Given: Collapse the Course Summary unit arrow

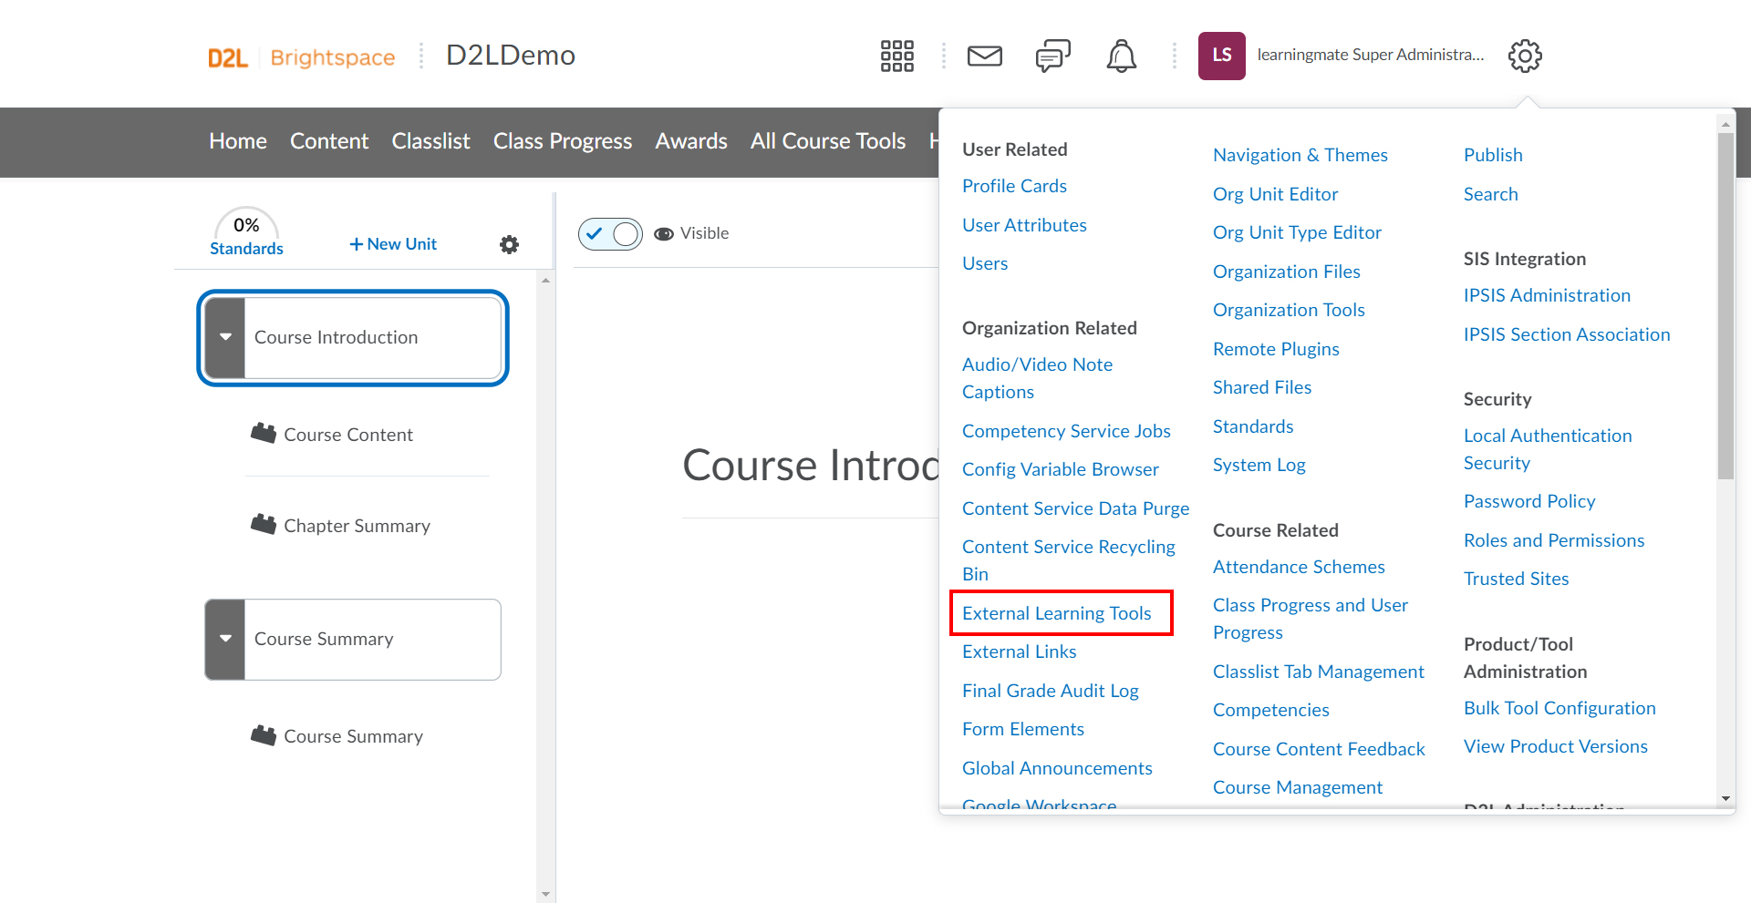Looking at the screenshot, I should (225, 639).
